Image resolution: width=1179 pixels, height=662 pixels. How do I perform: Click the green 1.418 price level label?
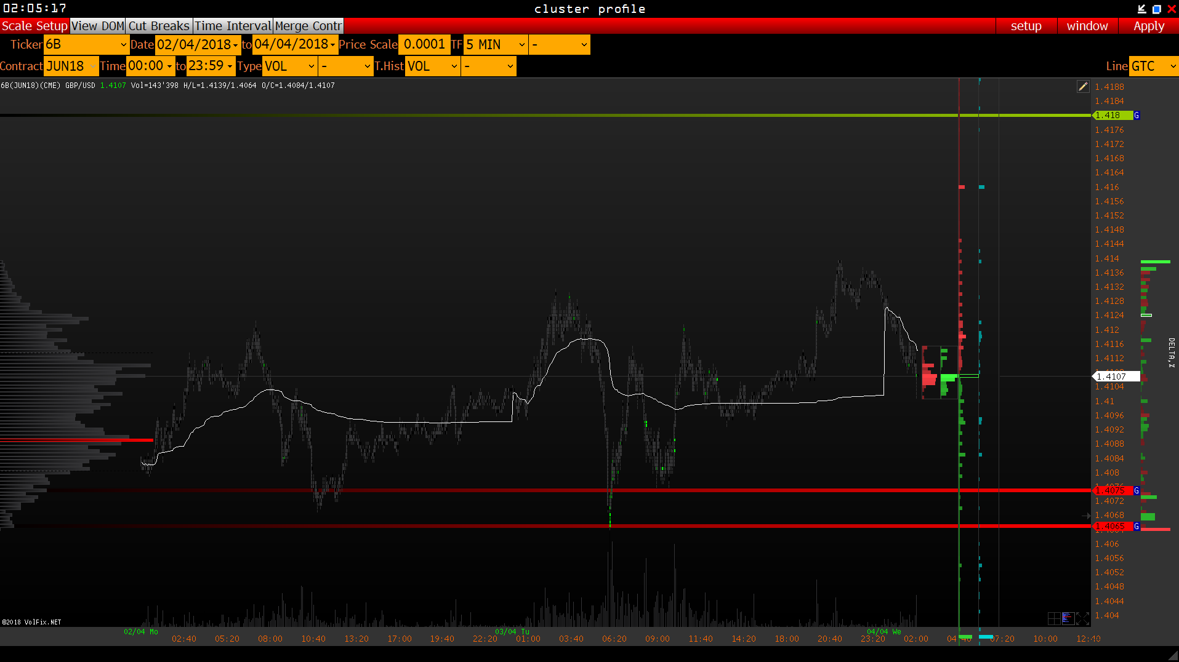[x=1112, y=115]
